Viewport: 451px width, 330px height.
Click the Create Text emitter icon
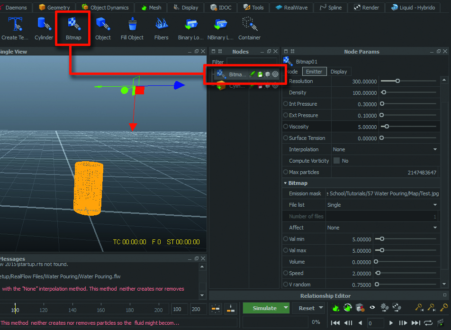[x=15, y=24]
